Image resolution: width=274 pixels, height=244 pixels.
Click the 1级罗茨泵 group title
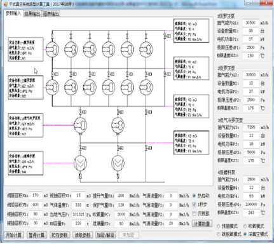point(226,16)
